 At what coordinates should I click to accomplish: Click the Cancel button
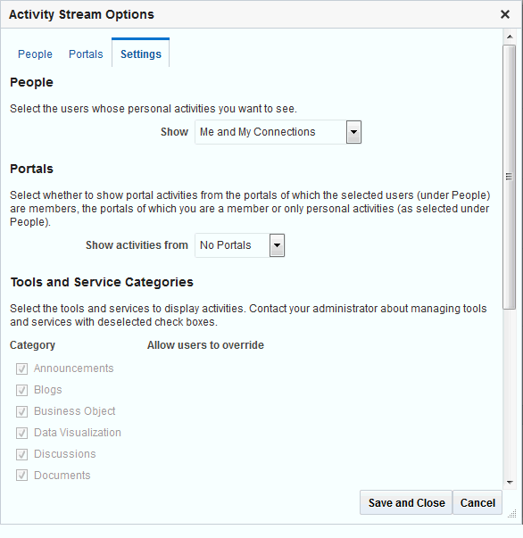[477, 502]
